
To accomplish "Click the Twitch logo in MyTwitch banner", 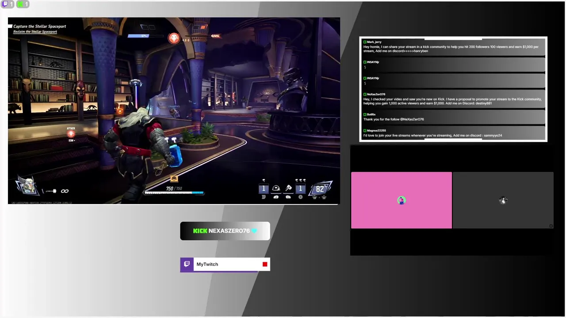I will [187, 264].
